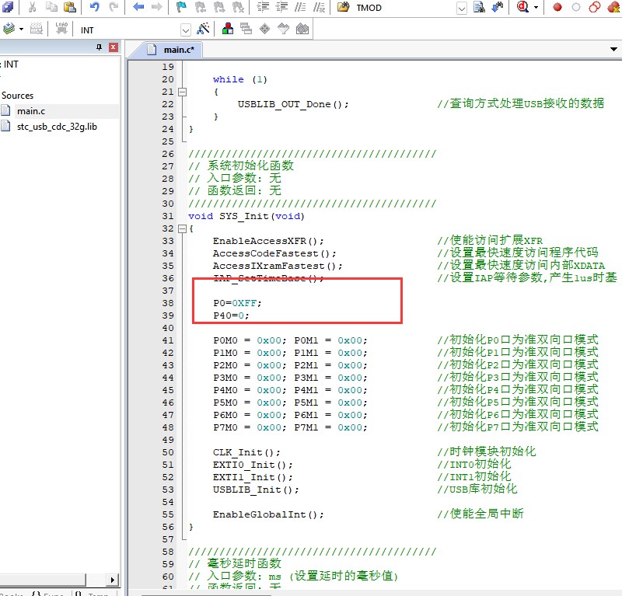Click the USBLIB_OUT_Done(); code line
622x596 pixels.
pos(293,104)
